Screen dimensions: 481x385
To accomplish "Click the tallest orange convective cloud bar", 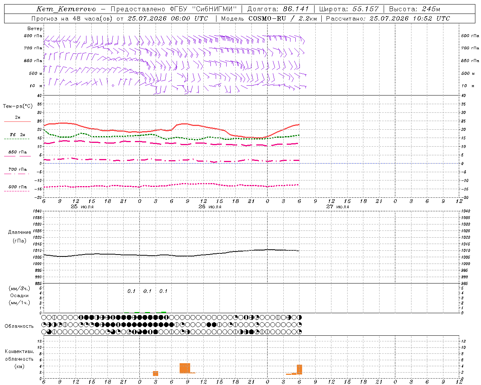I will (x=185, y=368).
